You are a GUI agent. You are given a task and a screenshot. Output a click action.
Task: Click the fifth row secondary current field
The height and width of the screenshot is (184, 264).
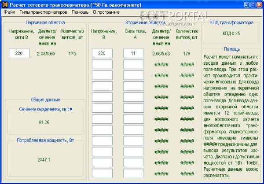(x=134, y=97)
